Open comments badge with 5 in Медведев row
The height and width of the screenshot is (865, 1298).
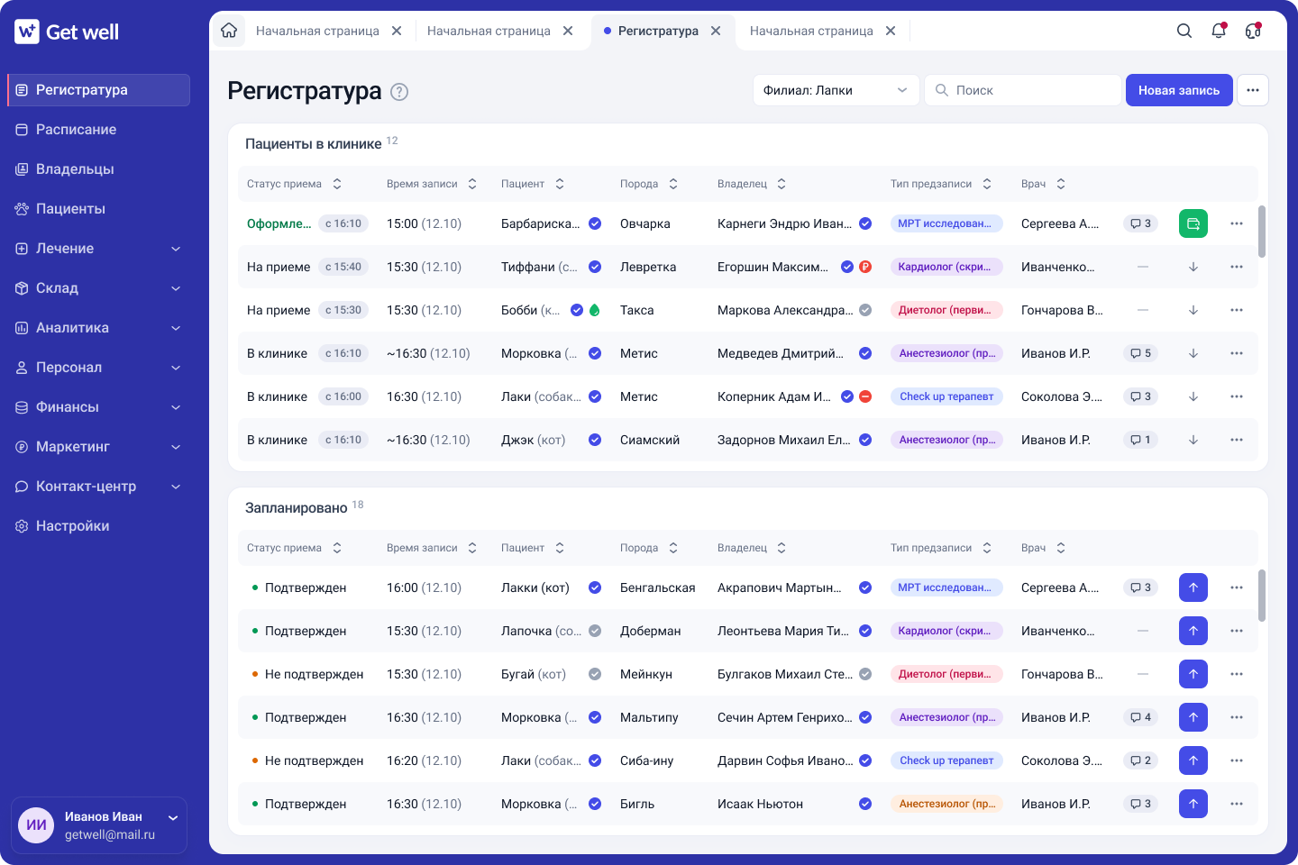click(1141, 353)
